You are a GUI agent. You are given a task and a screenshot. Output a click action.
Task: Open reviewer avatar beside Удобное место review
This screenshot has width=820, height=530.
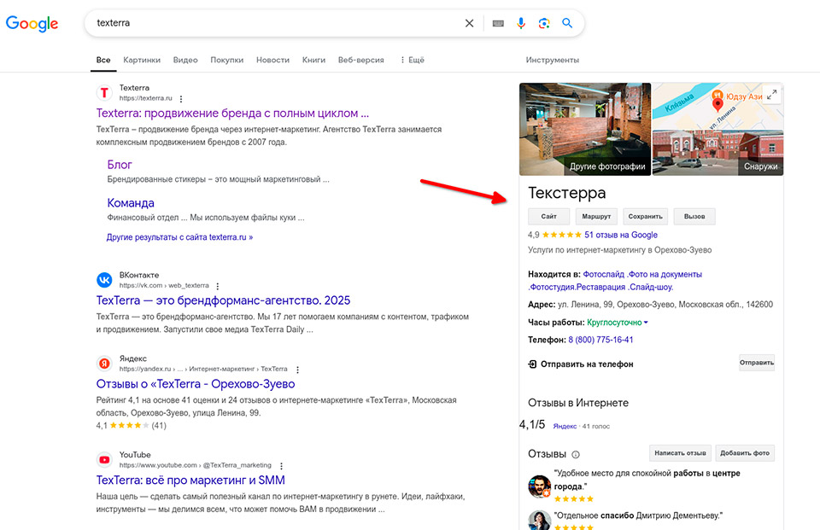point(539,486)
